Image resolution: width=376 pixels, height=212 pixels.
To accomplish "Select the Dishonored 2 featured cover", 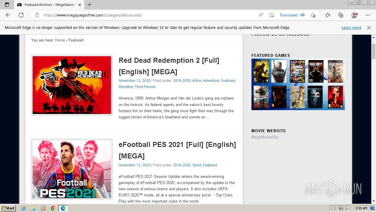I will (x=315, y=97).
